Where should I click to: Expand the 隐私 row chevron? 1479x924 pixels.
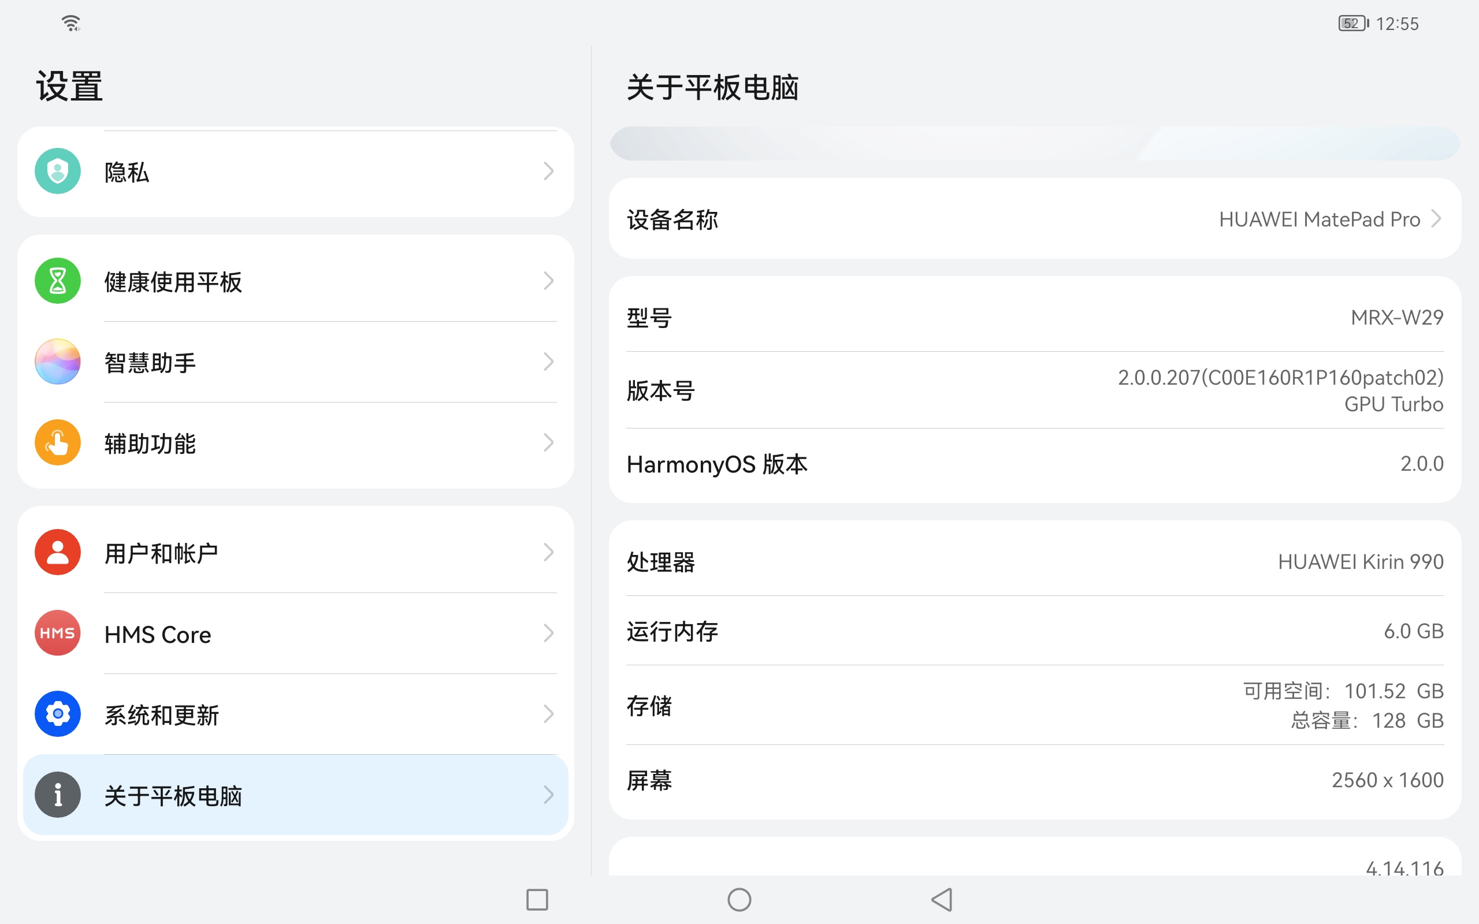click(548, 171)
